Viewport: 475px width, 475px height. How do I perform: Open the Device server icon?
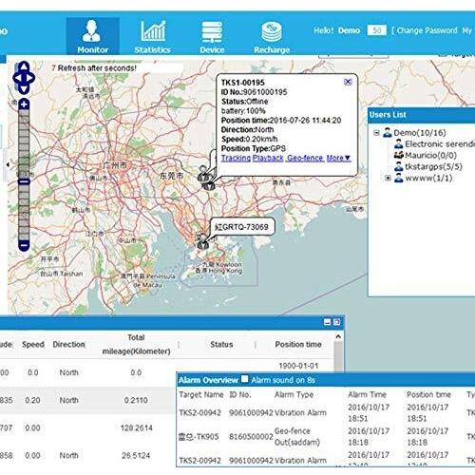(212, 31)
